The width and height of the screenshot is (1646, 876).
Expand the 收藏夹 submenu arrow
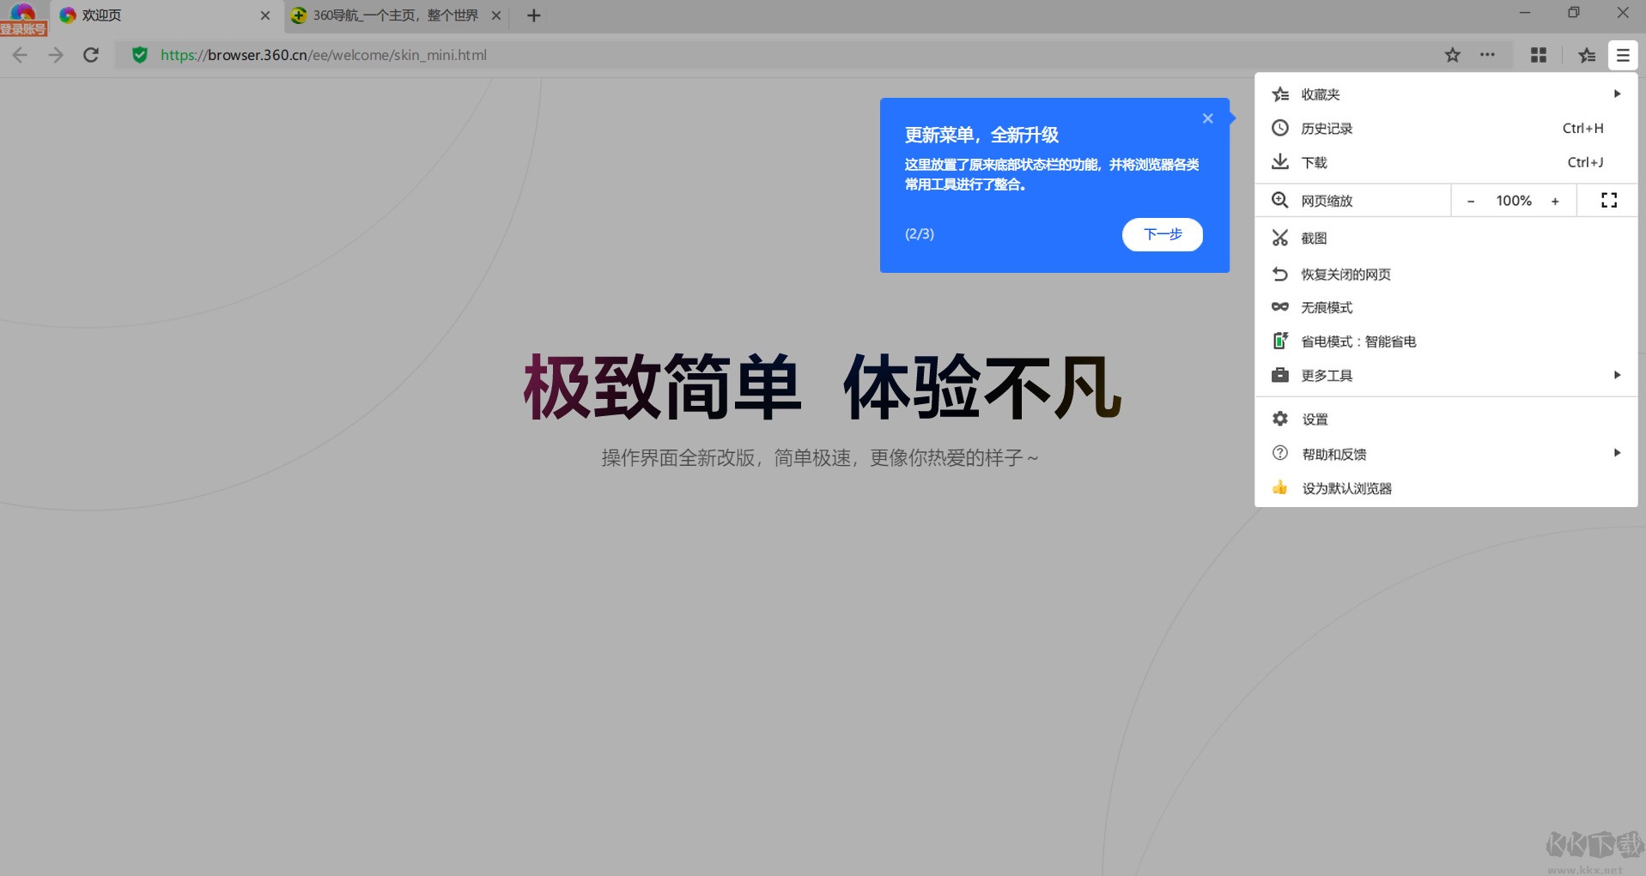click(1617, 94)
